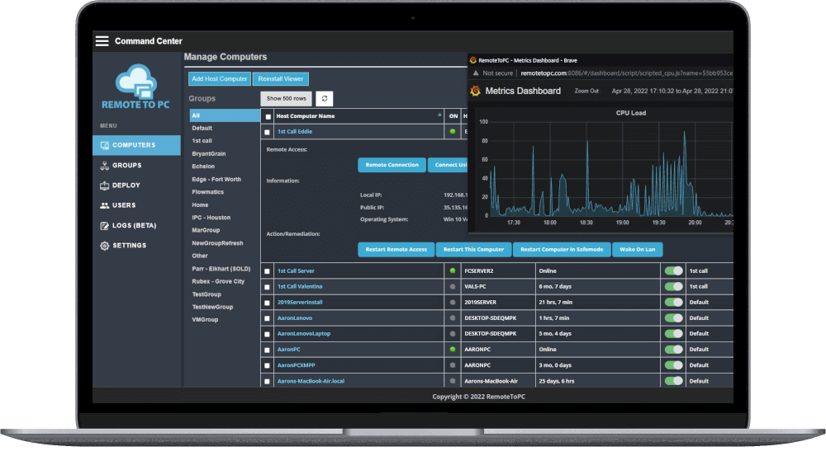Click the Wake On Lan button

tap(638, 249)
